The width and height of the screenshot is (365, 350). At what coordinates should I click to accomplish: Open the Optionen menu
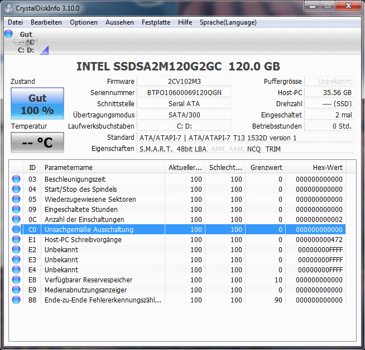tap(84, 22)
